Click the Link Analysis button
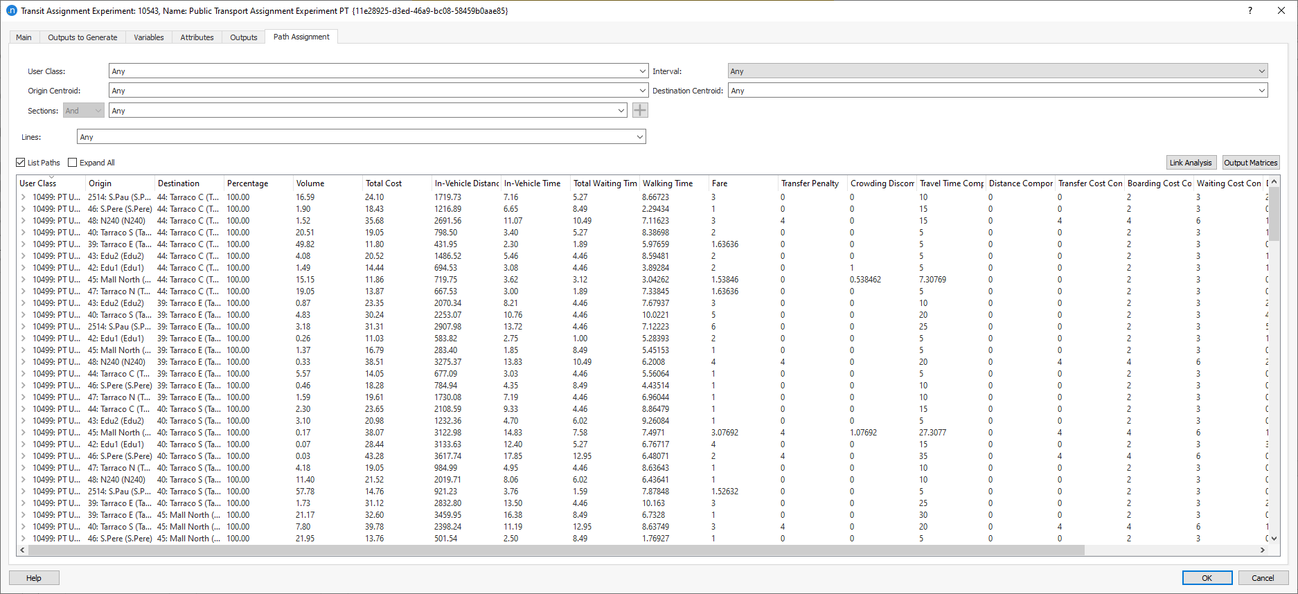 [x=1191, y=163]
